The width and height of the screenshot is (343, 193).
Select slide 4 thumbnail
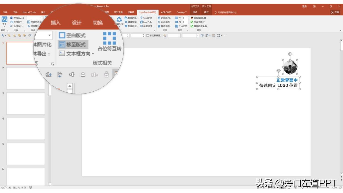click(26, 129)
